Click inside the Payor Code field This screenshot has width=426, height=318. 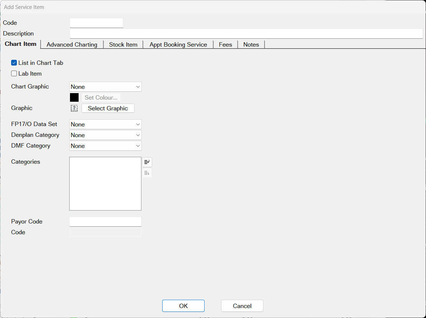105,221
